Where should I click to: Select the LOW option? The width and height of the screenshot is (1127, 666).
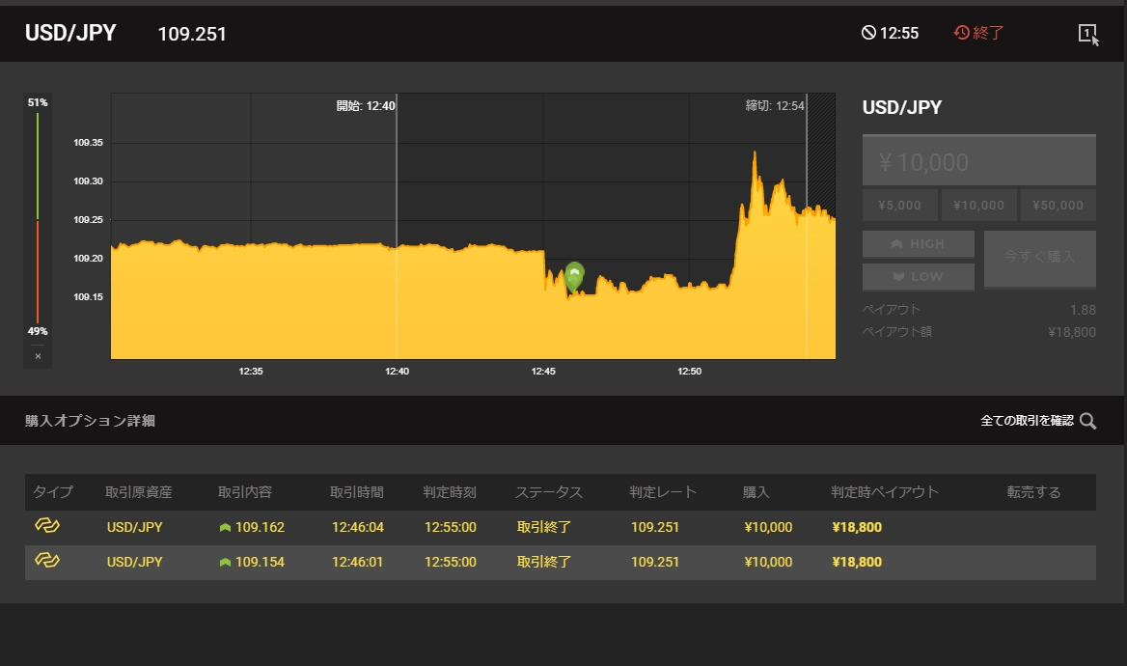point(918,277)
